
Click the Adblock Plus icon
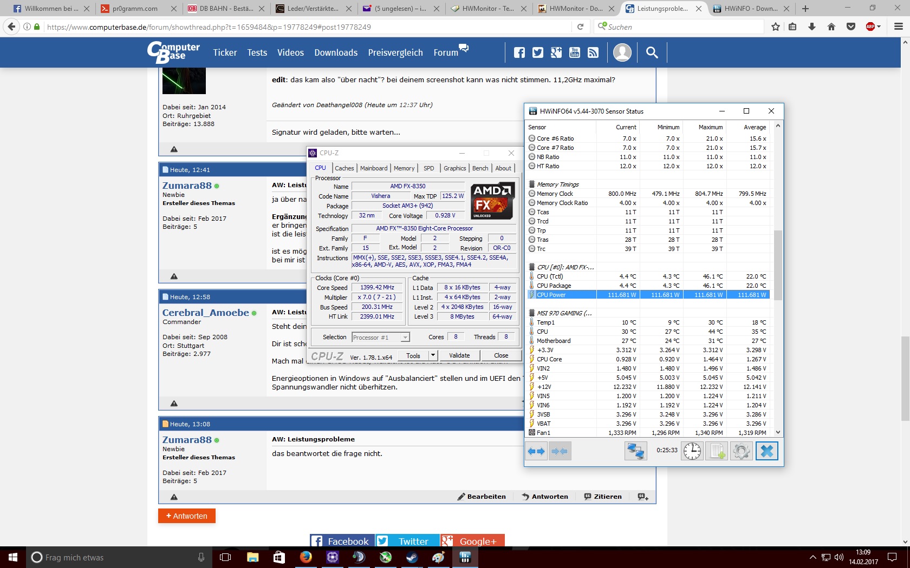(870, 27)
